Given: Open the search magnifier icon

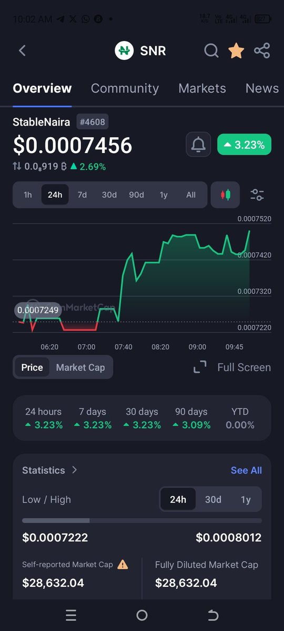Looking at the screenshot, I should pyautogui.click(x=211, y=50).
